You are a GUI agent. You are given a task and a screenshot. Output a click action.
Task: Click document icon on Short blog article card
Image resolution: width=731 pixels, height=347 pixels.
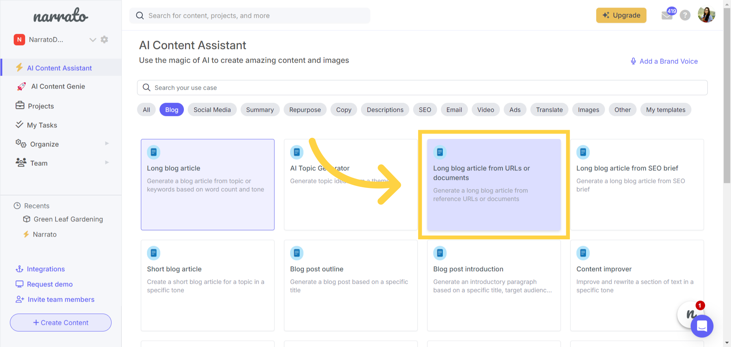click(x=153, y=253)
